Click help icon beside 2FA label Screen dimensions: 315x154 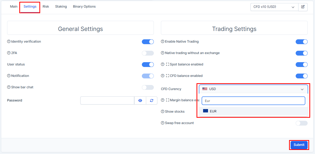coord(9,53)
